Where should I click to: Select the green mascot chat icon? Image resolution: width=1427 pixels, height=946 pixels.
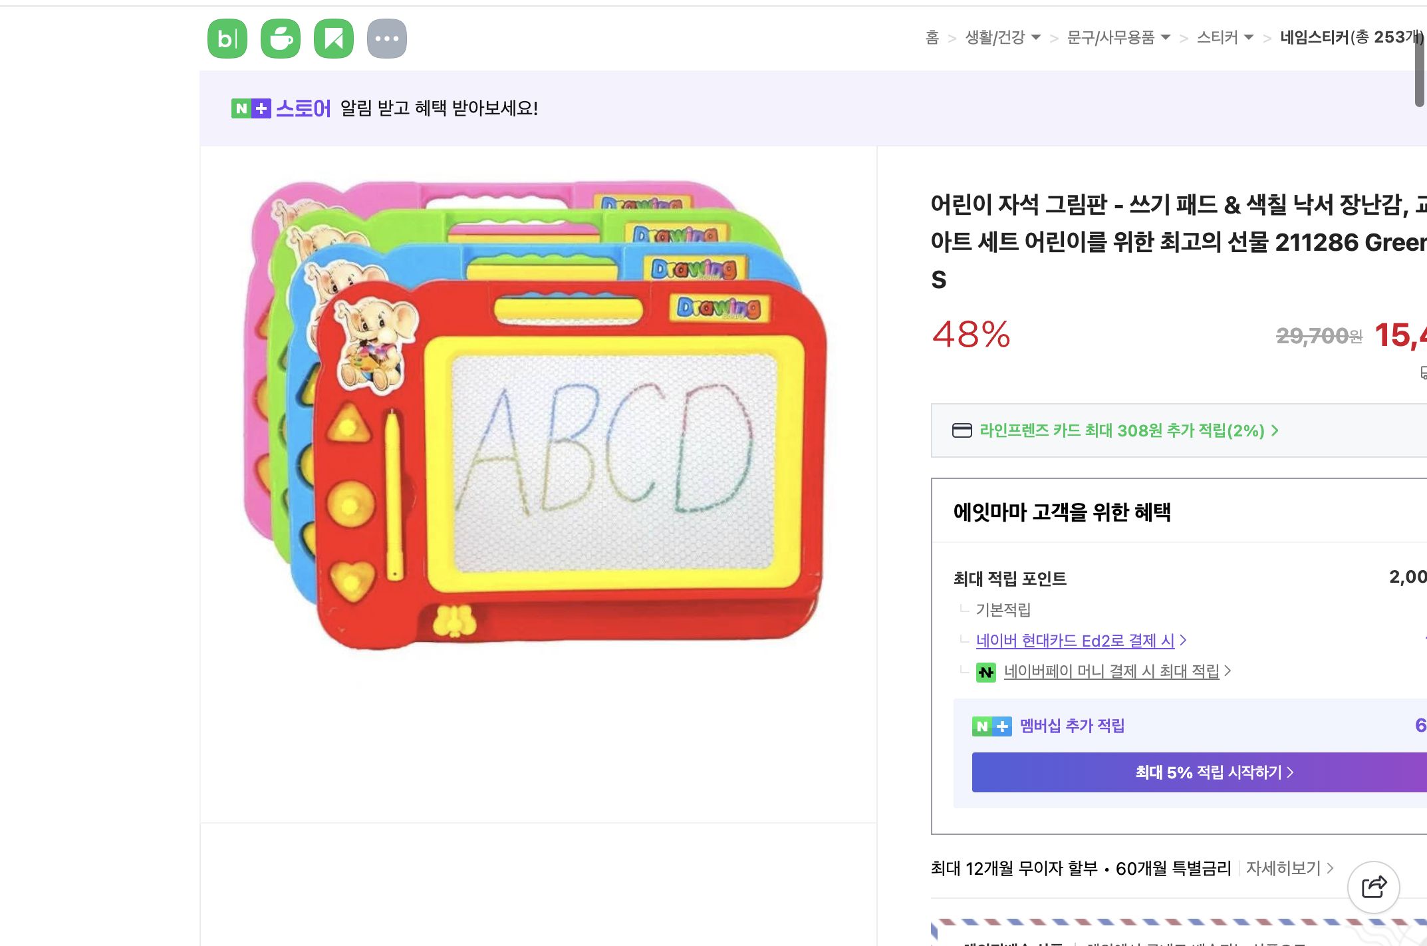pos(281,38)
